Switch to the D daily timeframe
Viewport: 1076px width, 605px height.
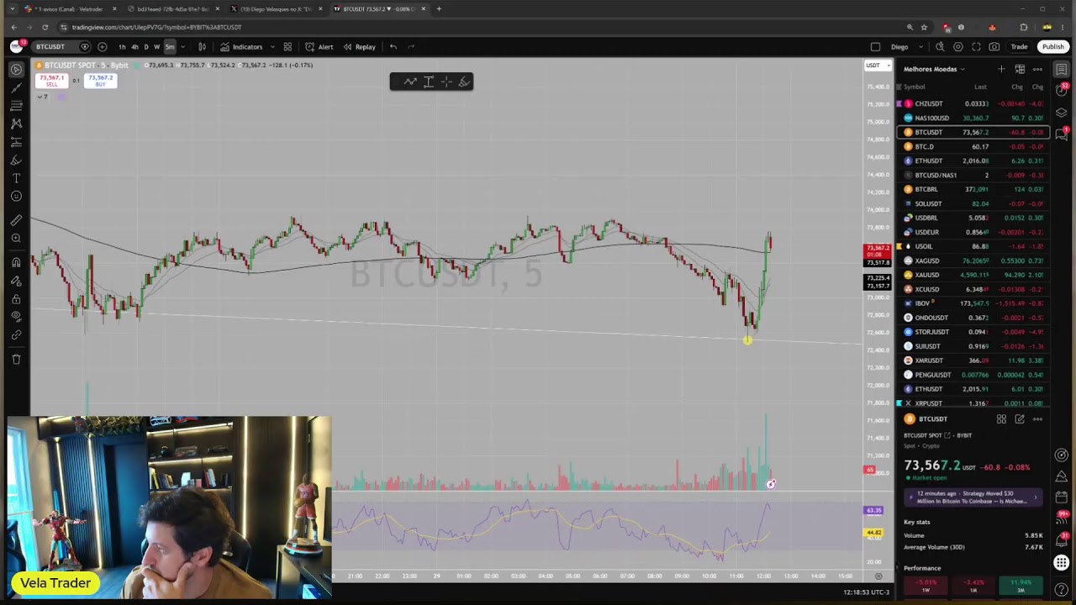click(x=146, y=47)
